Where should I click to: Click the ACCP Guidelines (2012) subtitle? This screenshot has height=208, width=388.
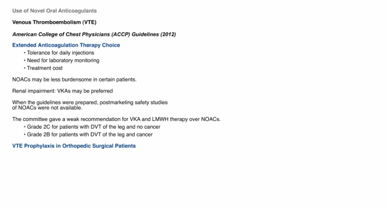(x=94, y=34)
